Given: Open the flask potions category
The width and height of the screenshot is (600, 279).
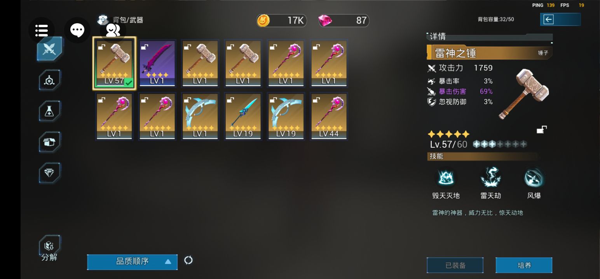Looking at the screenshot, I should click(x=49, y=111).
